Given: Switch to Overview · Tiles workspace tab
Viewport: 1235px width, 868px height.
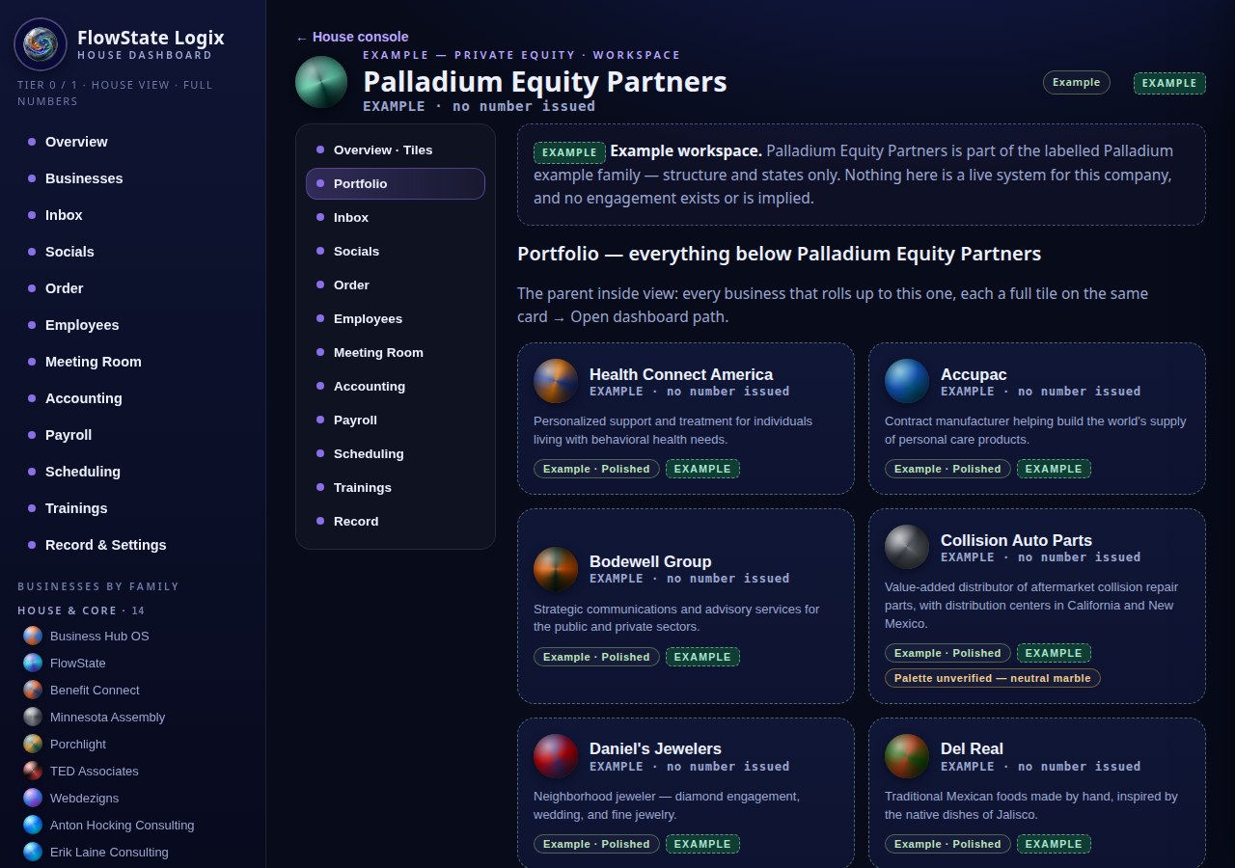Looking at the screenshot, I should (396, 149).
